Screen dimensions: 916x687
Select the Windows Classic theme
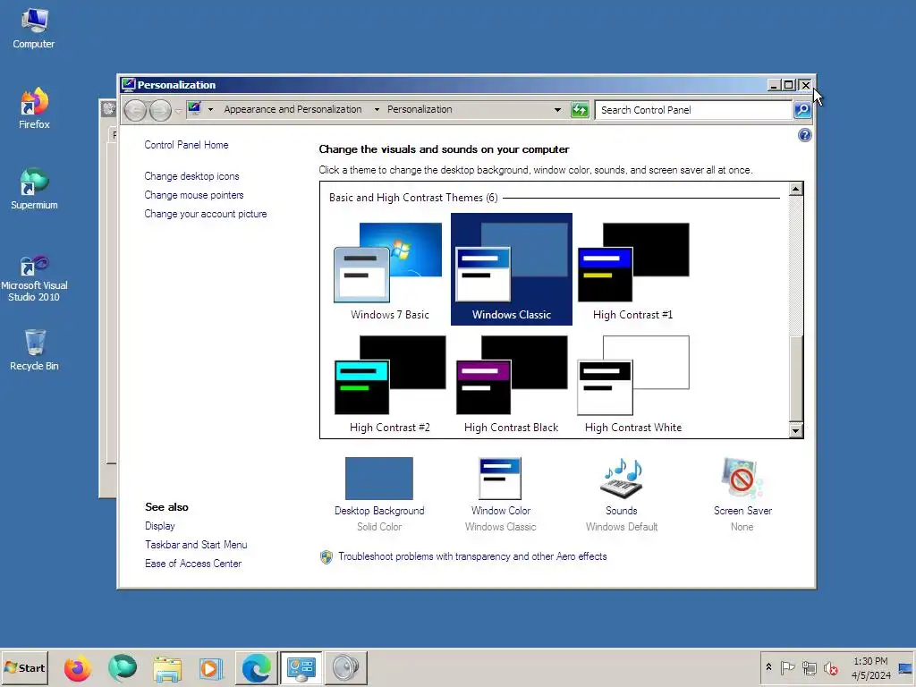[511, 269]
